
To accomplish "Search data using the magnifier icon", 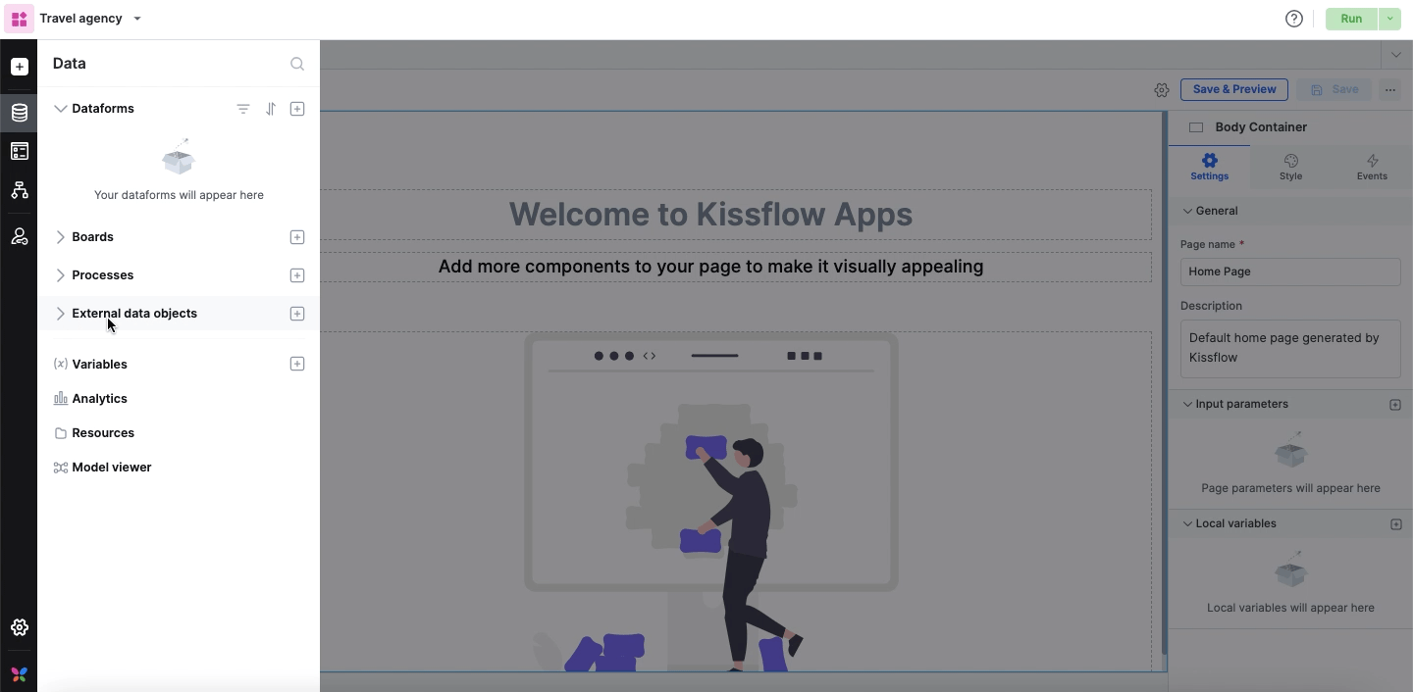I will (x=297, y=64).
